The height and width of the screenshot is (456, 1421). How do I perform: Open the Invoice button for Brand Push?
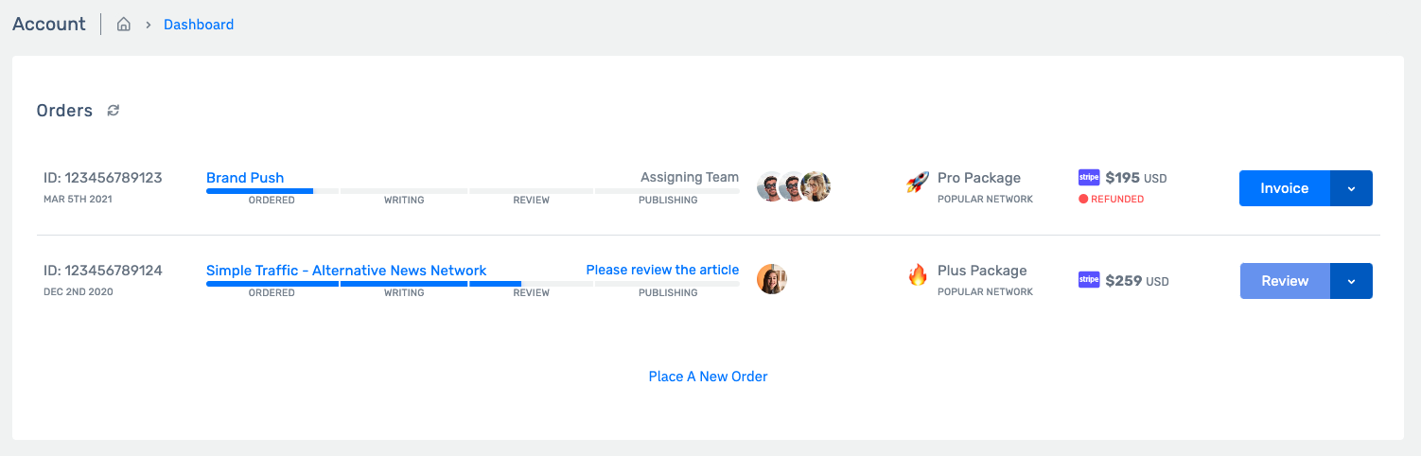pos(1285,188)
